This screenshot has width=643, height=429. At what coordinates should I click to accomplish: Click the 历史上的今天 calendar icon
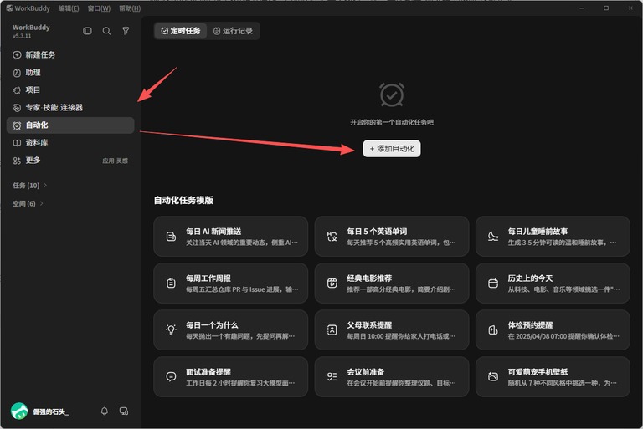(493, 283)
